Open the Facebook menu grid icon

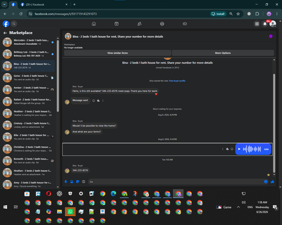click(x=257, y=24)
